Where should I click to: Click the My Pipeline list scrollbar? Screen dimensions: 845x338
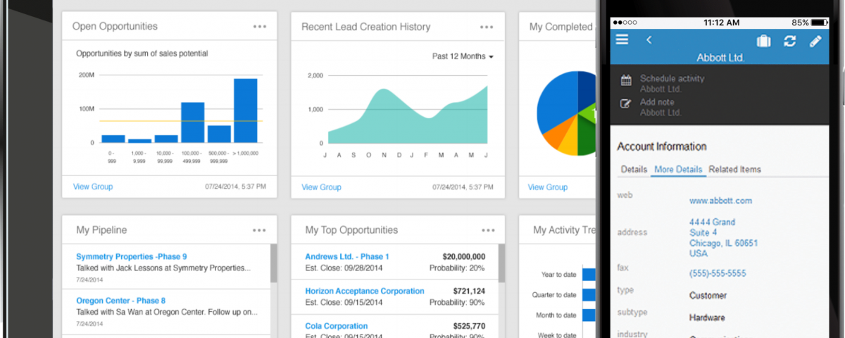(x=273, y=264)
